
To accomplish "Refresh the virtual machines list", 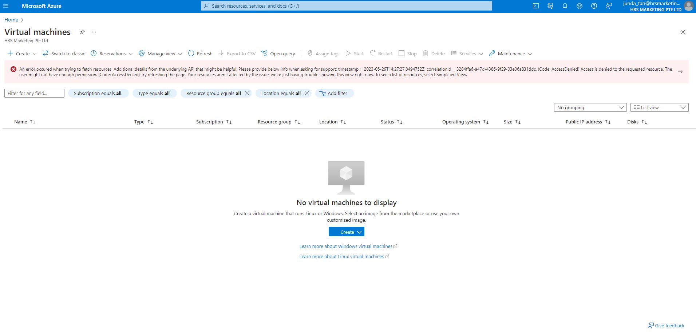I will click(200, 54).
